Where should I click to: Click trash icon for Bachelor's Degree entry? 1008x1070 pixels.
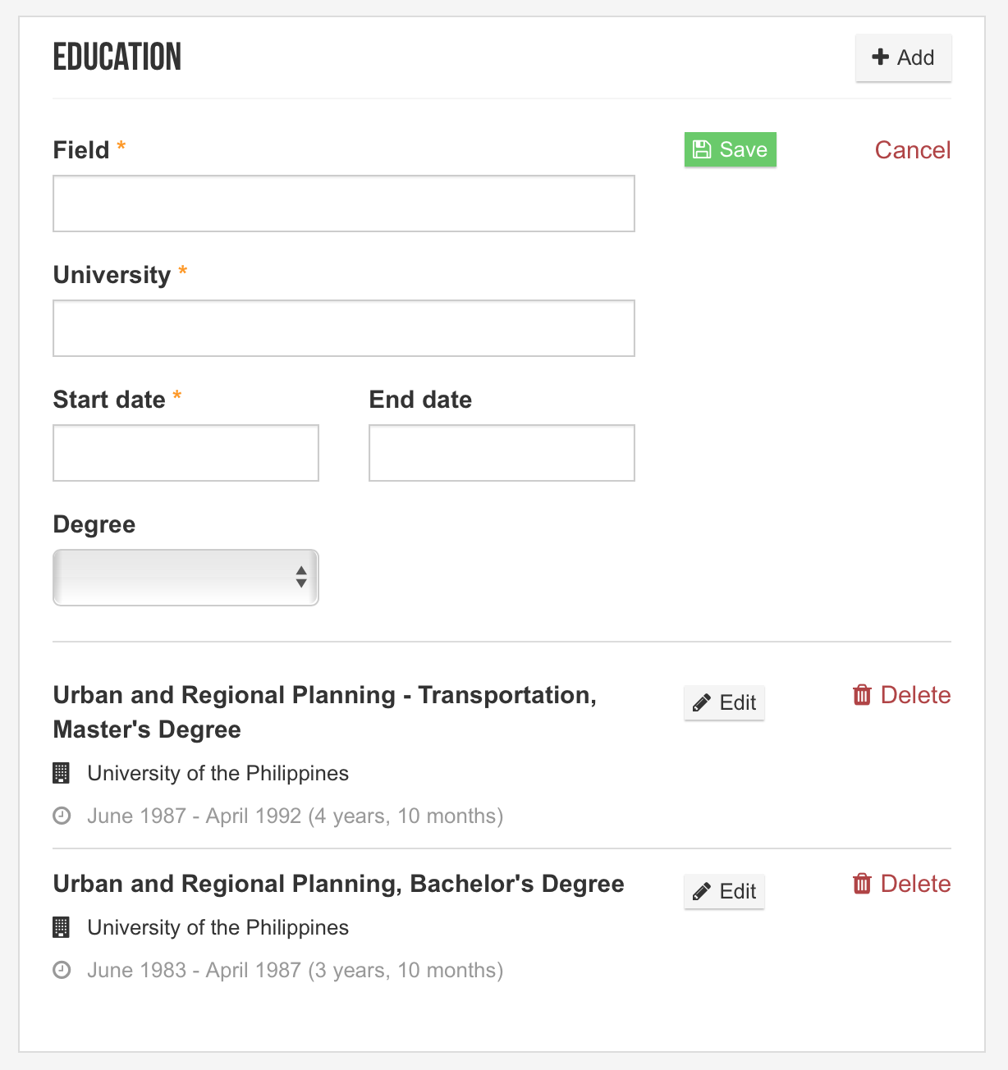[862, 884]
